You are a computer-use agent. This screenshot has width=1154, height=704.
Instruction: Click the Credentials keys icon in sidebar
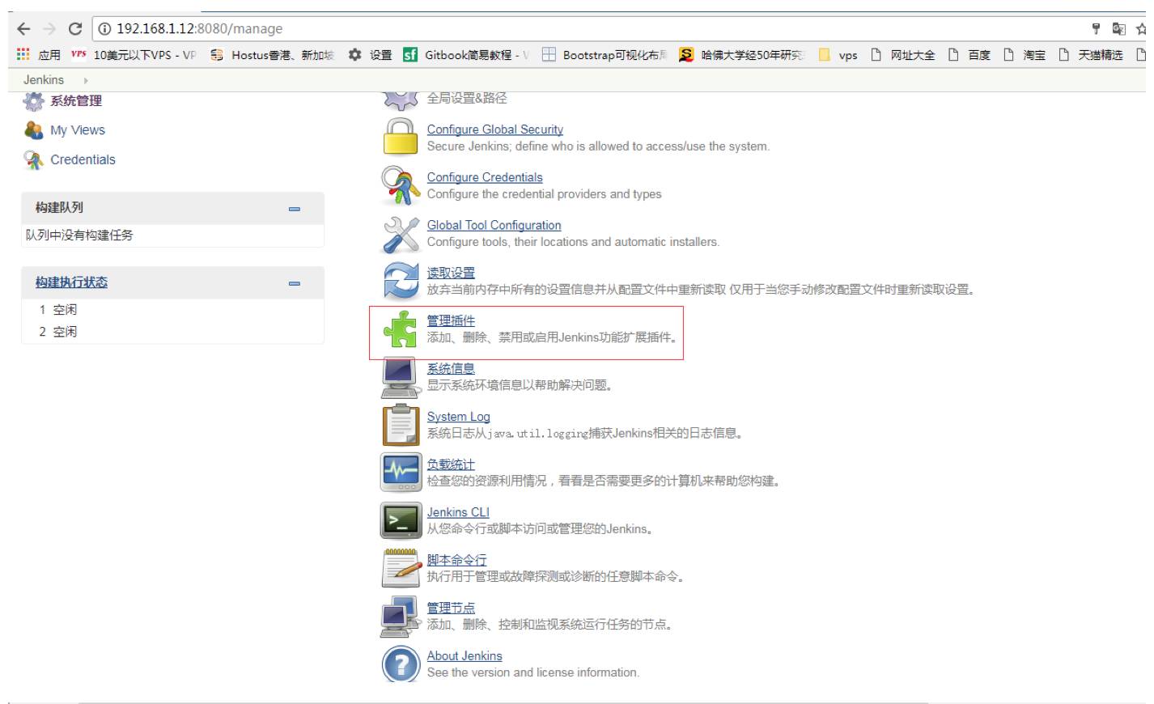click(33, 160)
